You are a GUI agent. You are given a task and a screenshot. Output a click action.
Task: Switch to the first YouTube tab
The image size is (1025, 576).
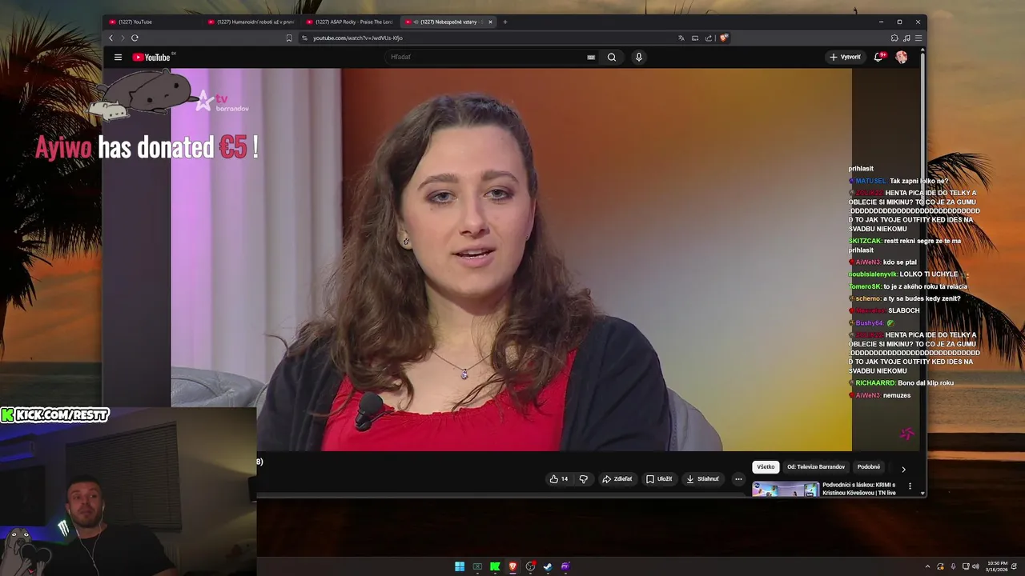pos(152,22)
